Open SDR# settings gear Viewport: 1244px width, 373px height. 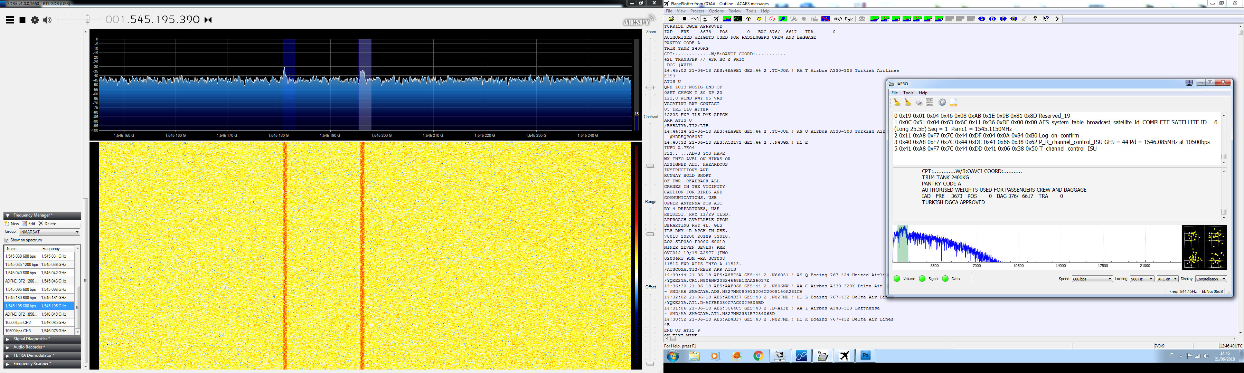point(35,20)
